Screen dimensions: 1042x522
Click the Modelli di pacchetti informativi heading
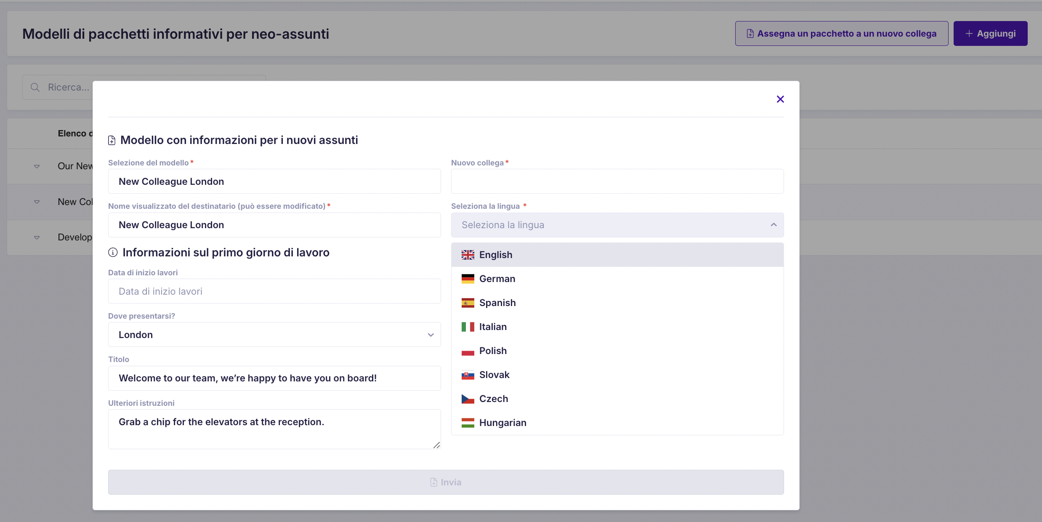pos(175,34)
